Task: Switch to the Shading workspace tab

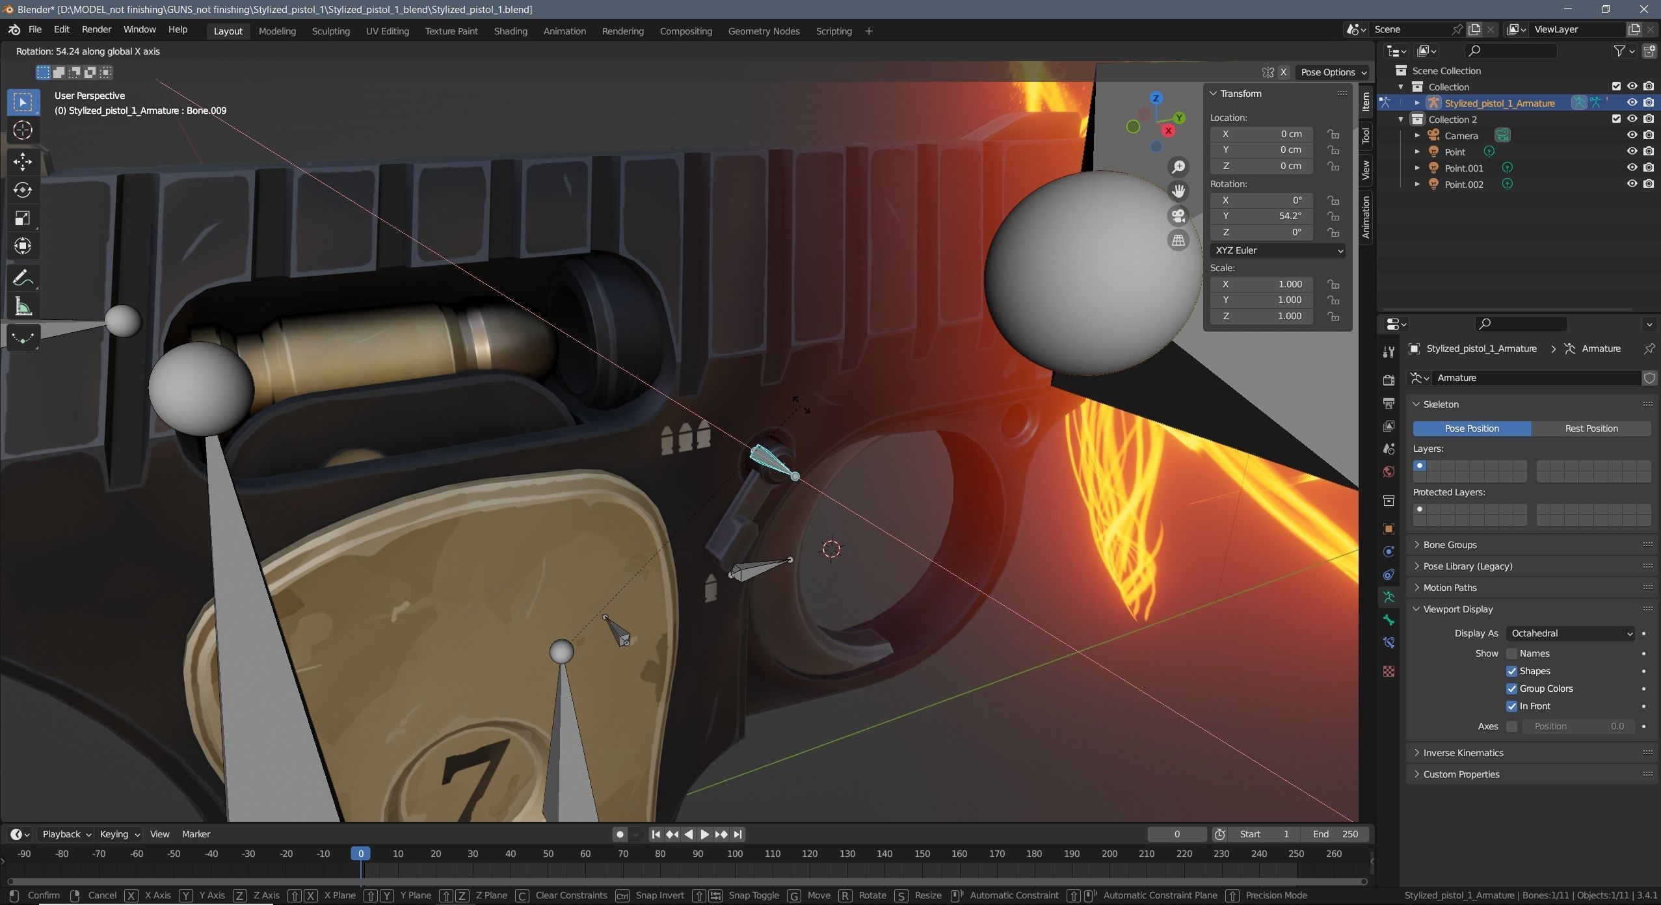Action: (x=510, y=31)
